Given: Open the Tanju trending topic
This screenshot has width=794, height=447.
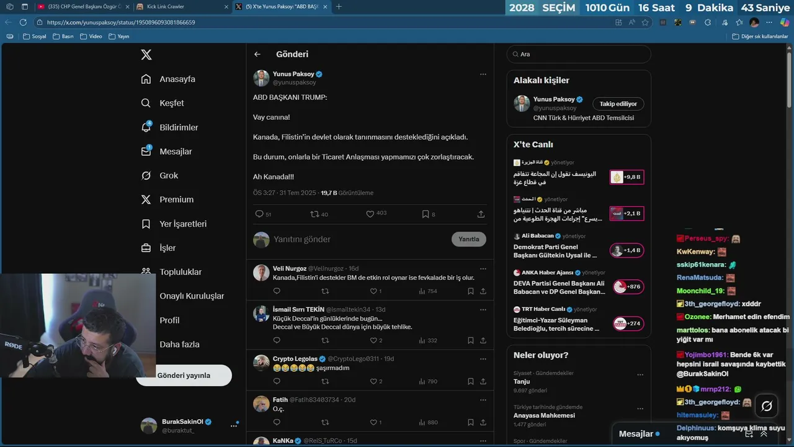Looking at the screenshot, I should coord(522,381).
